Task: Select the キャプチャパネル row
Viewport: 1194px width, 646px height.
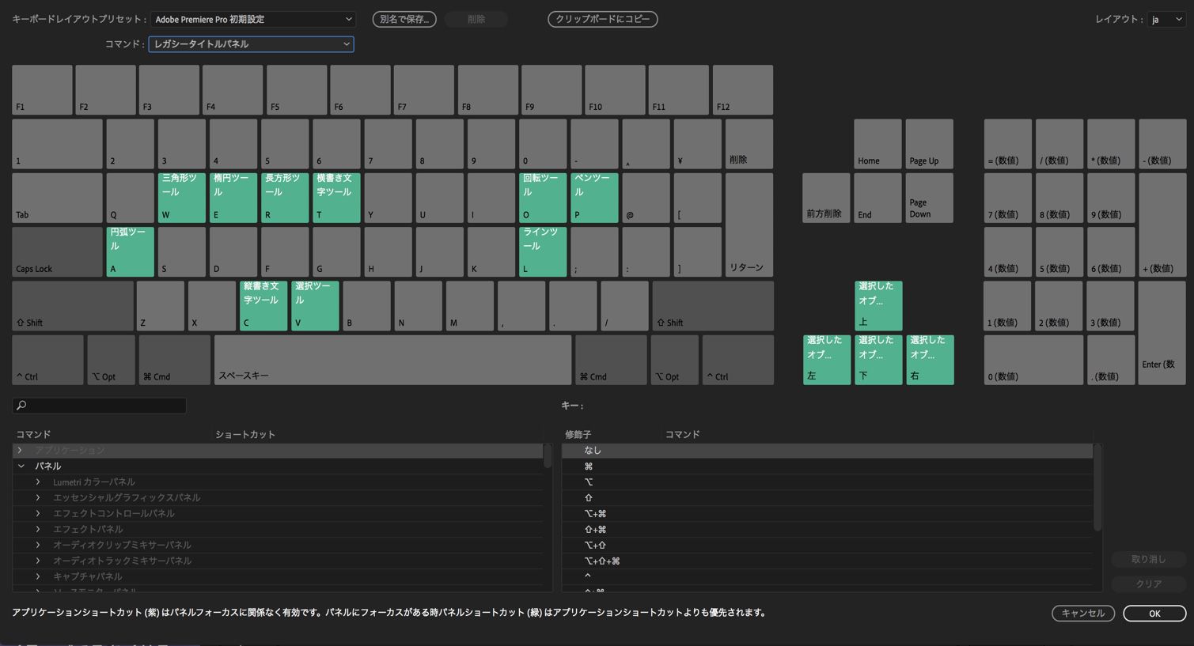Action: (278, 576)
